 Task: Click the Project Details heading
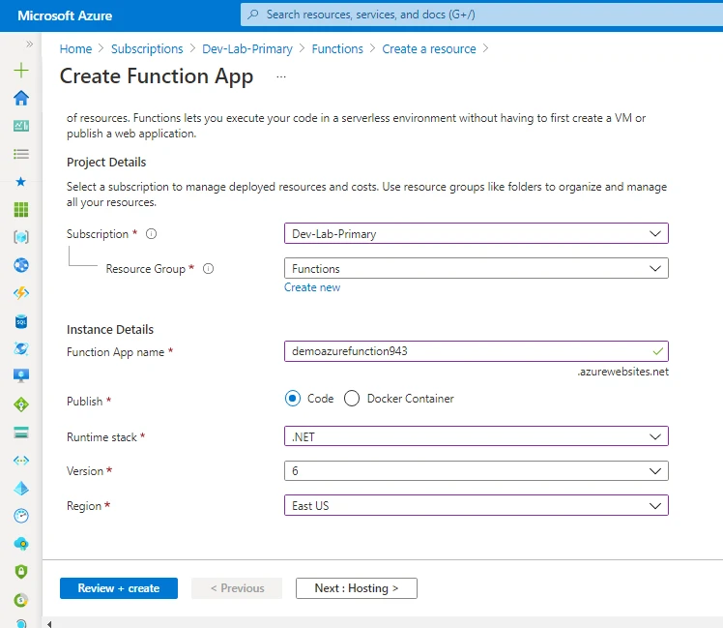(106, 163)
